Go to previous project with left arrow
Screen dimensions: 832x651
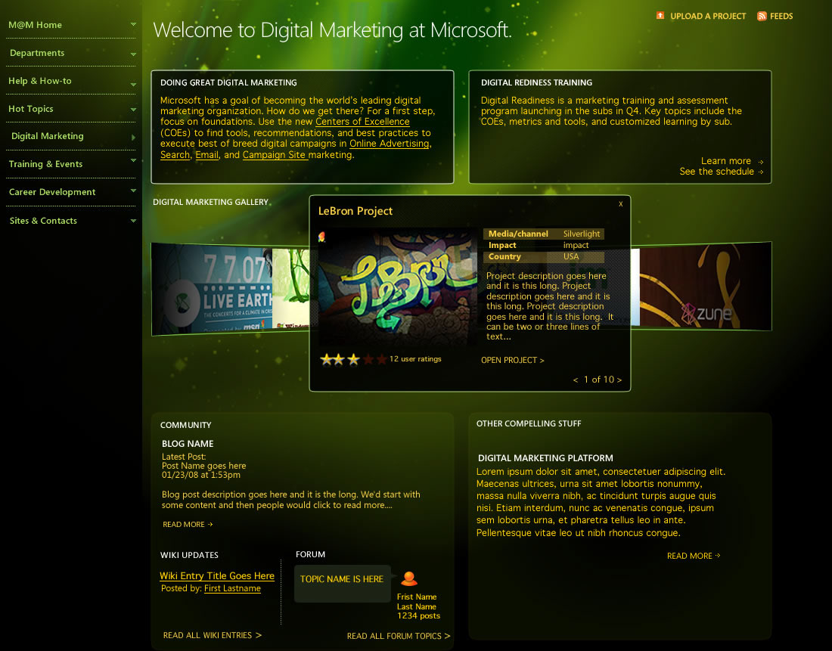coord(575,380)
